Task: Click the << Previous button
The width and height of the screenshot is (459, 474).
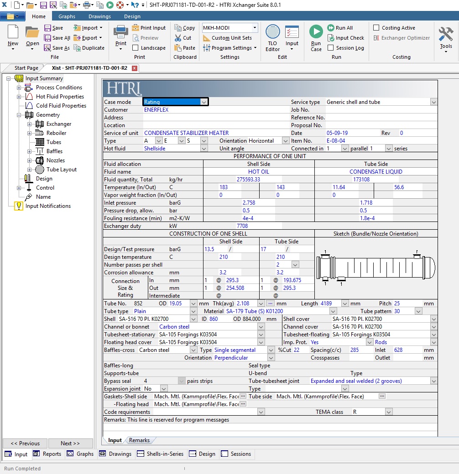Action: [x=25, y=443]
